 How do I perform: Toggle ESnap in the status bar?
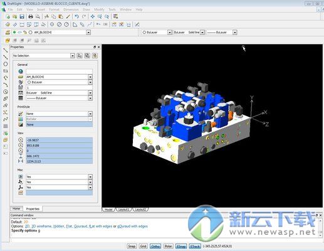tap(181, 246)
